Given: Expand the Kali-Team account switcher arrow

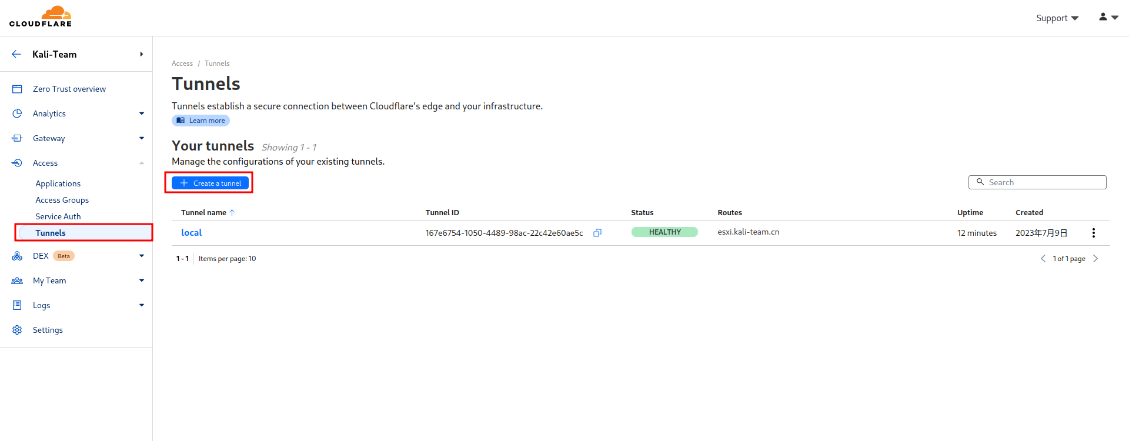Looking at the screenshot, I should [142, 54].
